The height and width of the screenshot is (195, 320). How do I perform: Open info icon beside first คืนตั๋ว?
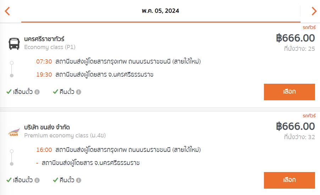[78, 92]
